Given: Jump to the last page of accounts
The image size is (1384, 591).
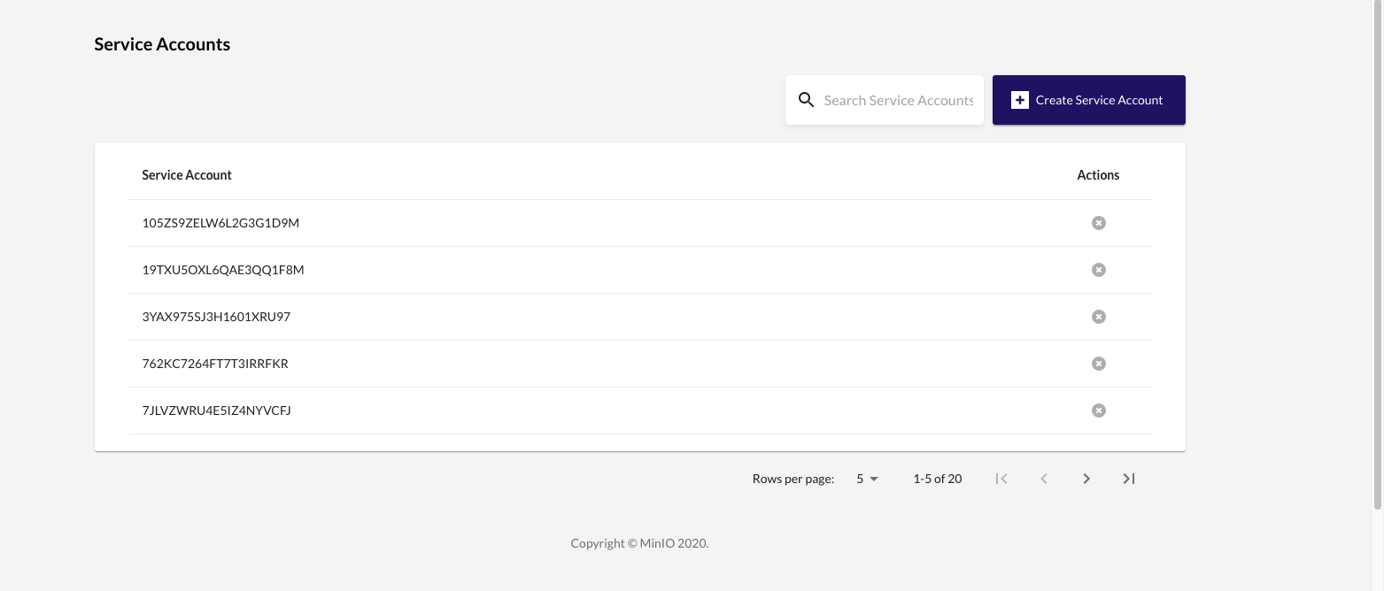Looking at the screenshot, I should pyautogui.click(x=1129, y=479).
